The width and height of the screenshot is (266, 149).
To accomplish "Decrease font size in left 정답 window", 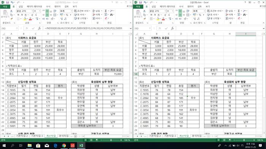I will 36,15.
